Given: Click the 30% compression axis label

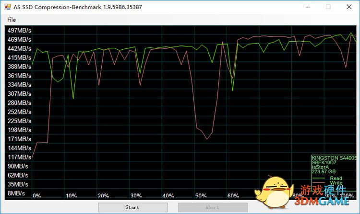Looking at the screenshot, I should click(136, 196).
